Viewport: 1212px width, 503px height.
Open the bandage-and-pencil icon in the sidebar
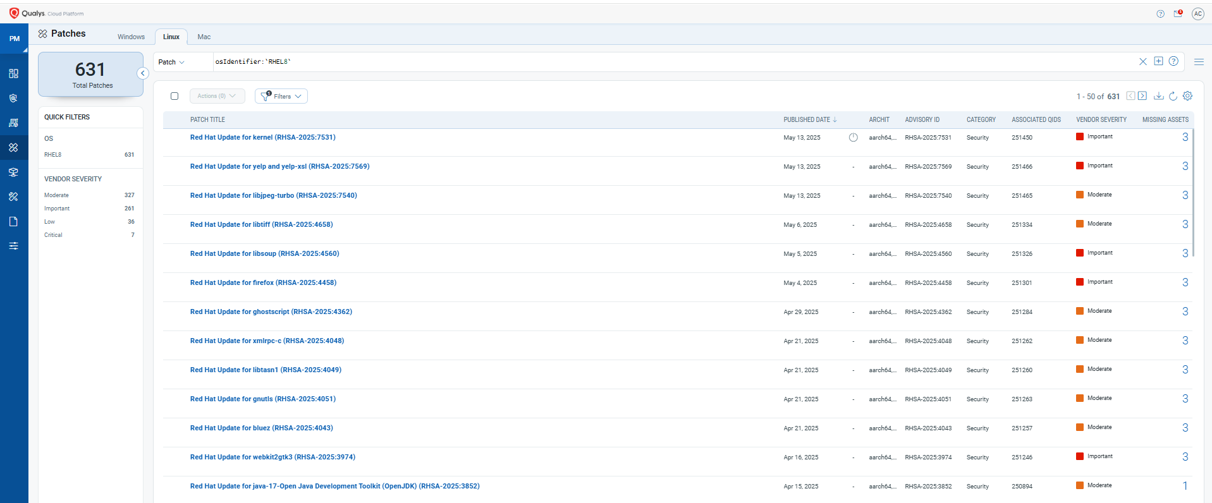click(x=13, y=197)
